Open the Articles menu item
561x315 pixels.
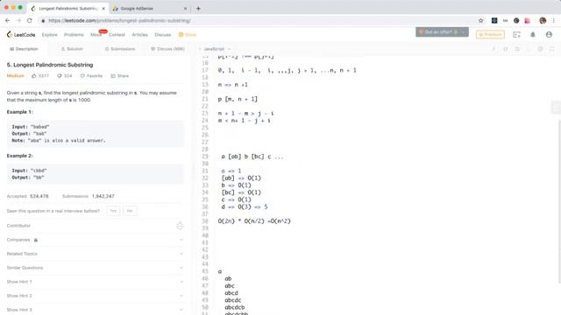coord(139,35)
